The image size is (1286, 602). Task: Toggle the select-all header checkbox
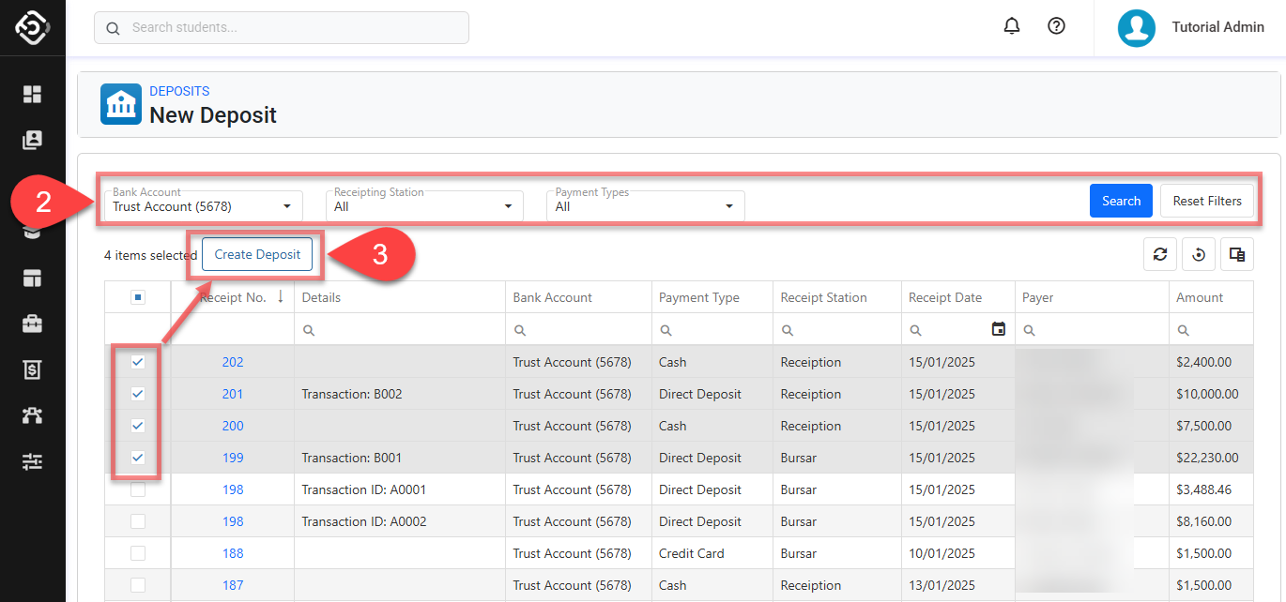tap(138, 297)
